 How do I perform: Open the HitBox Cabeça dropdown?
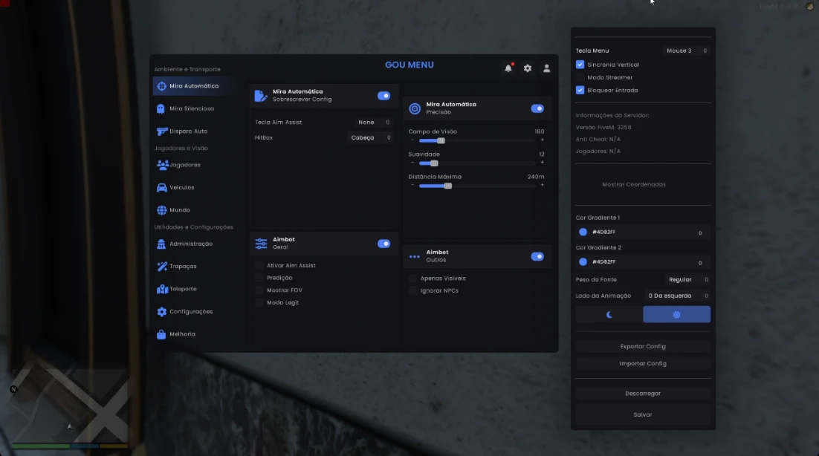point(363,137)
